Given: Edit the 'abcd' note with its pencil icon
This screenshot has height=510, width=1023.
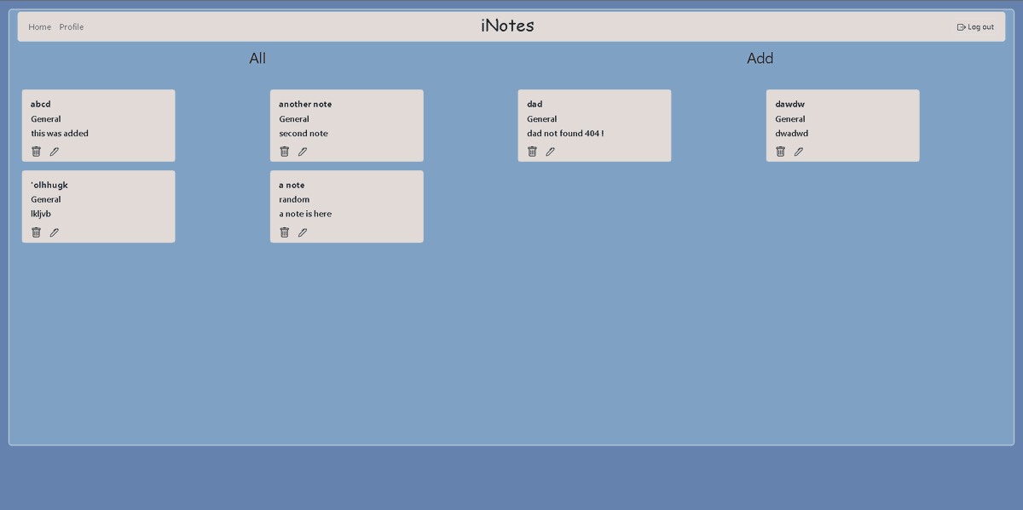Looking at the screenshot, I should tap(55, 152).
